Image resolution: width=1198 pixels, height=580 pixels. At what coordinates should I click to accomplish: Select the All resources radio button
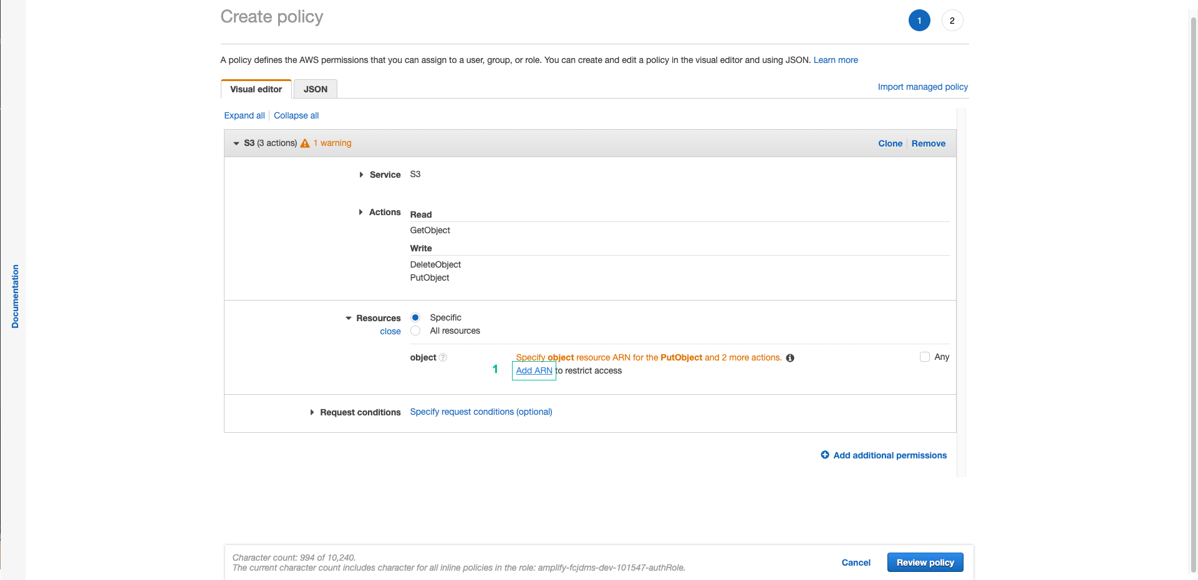pos(415,331)
